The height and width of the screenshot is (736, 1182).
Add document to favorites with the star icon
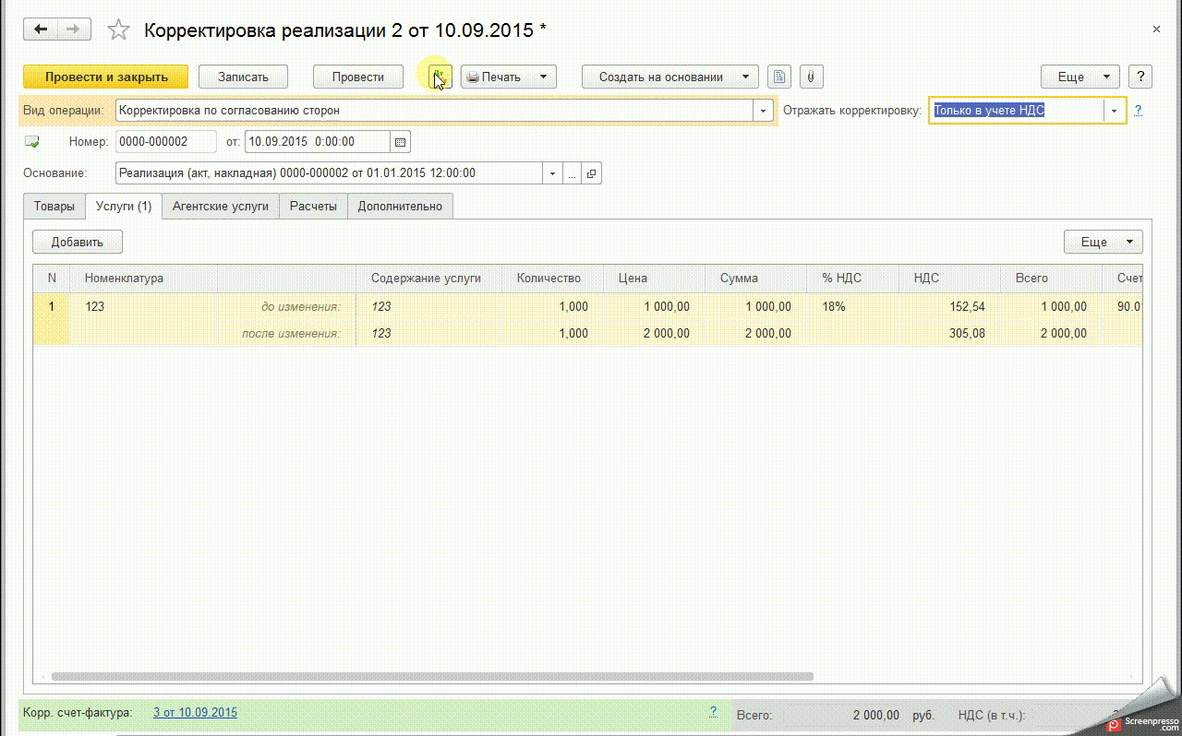118,30
